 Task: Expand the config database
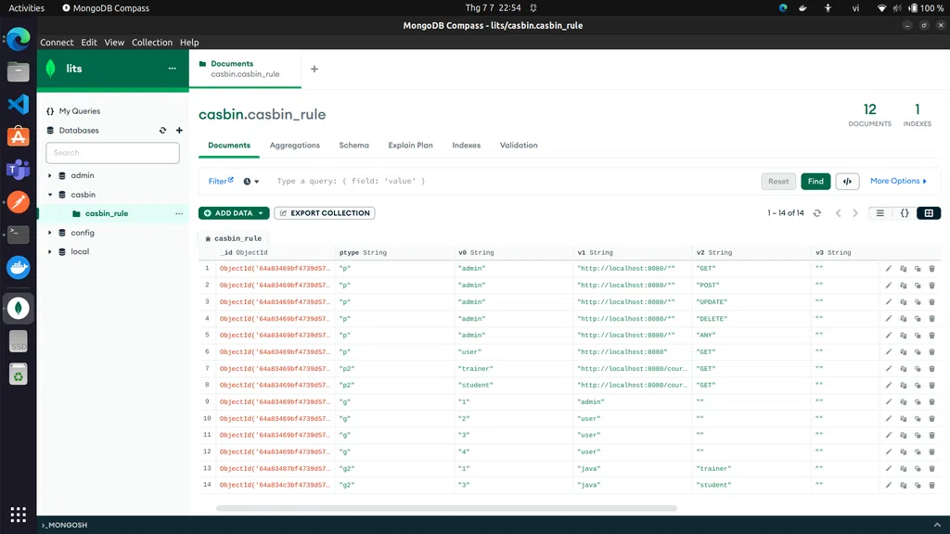50,233
